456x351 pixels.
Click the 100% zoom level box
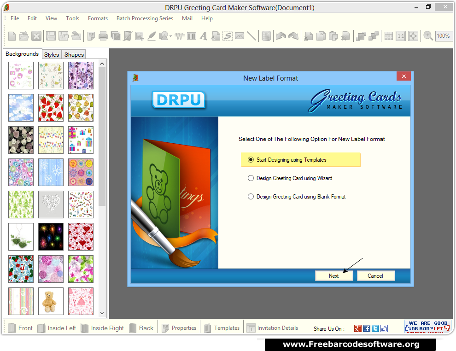pos(443,36)
